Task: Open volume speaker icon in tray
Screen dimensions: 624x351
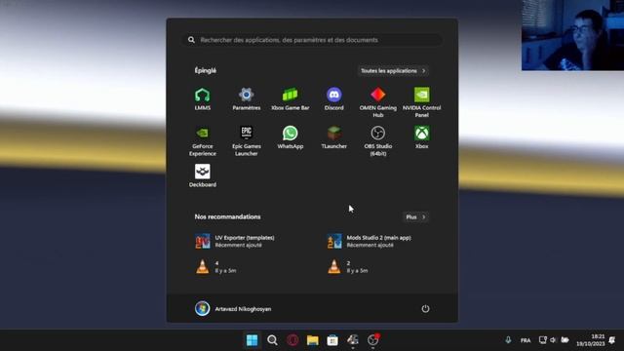Action: pos(553,340)
